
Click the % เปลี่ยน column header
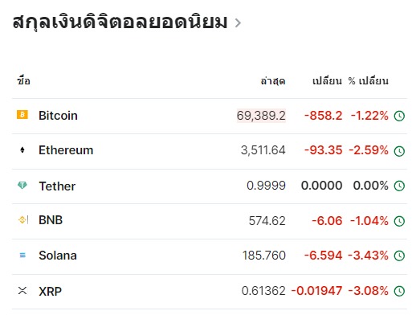click(x=368, y=80)
